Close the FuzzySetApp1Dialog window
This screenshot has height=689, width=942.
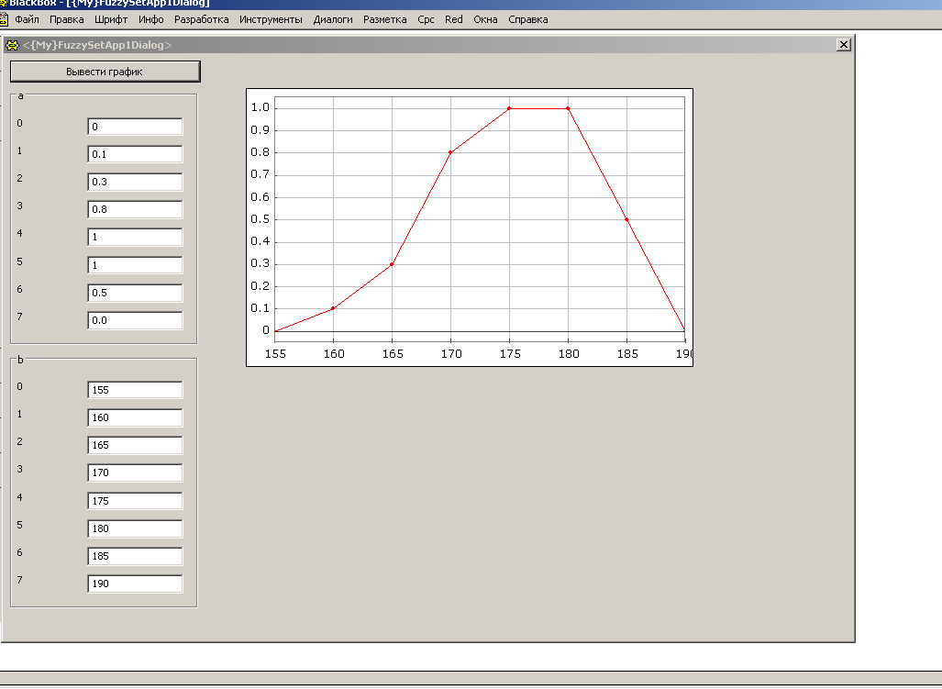pos(844,45)
